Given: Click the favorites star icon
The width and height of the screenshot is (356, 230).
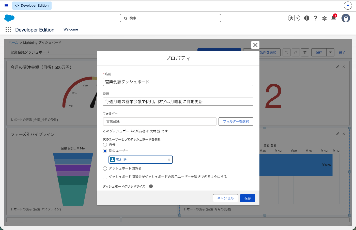Looking at the screenshot, I should click(291, 18).
